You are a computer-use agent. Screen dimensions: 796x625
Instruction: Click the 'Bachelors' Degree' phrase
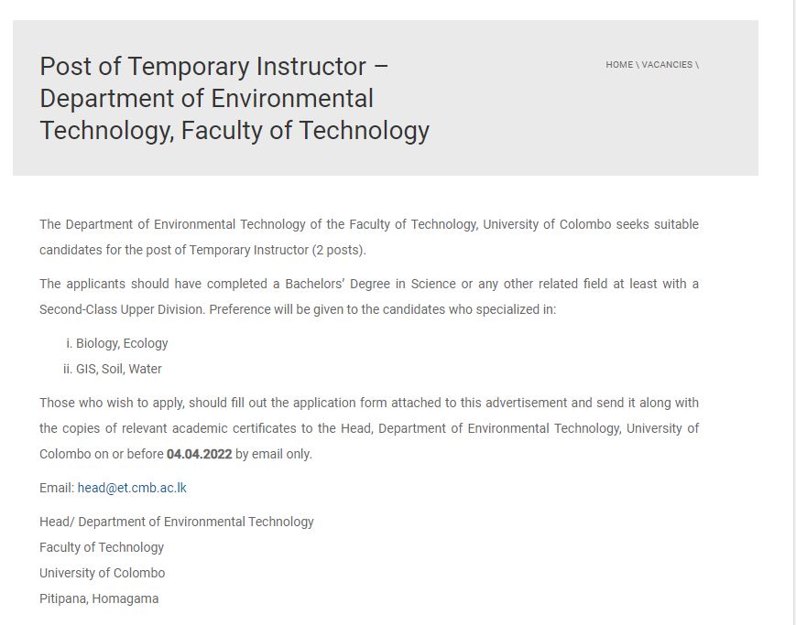coord(338,284)
